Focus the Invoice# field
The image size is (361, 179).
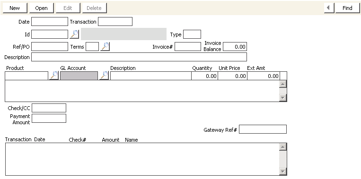pos(188,46)
